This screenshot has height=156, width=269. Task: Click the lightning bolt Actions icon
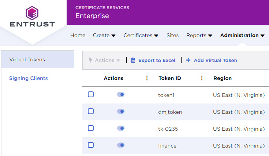tap(90, 60)
